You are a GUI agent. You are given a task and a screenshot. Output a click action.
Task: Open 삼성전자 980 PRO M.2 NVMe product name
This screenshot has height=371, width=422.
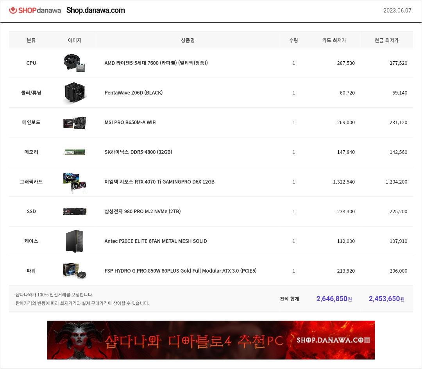tap(143, 211)
